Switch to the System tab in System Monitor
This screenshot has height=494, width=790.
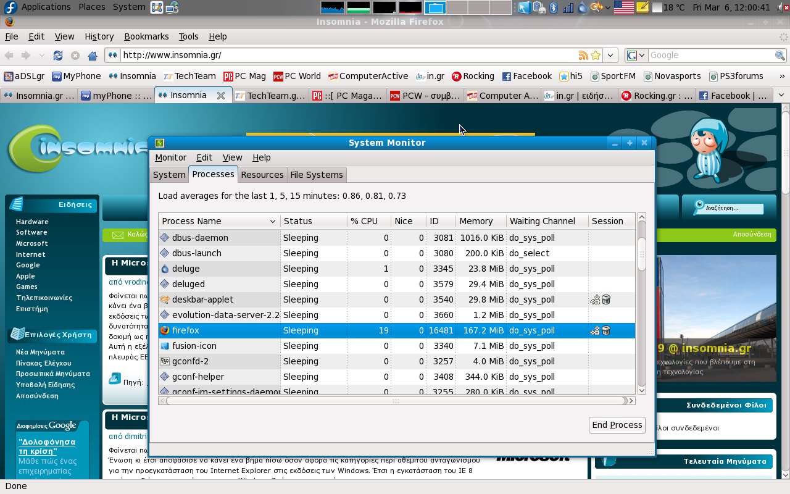pos(169,175)
